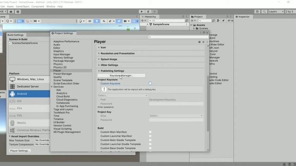Image resolution: width=296 pixels, height=166 pixels.
Task: Open the Layers dropdown
Action: click(276, 12)
